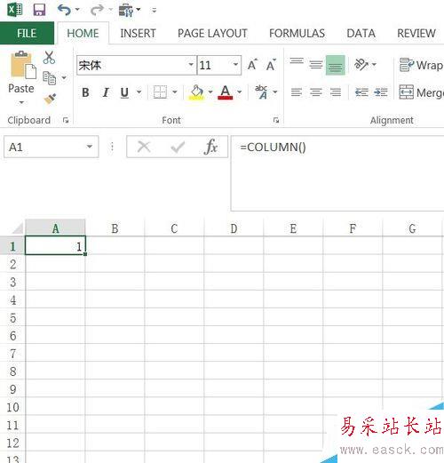Image resolution: width=444 pixels, height=463 pixels.
Task: Center text horizontally
Action: pos(316,92)
